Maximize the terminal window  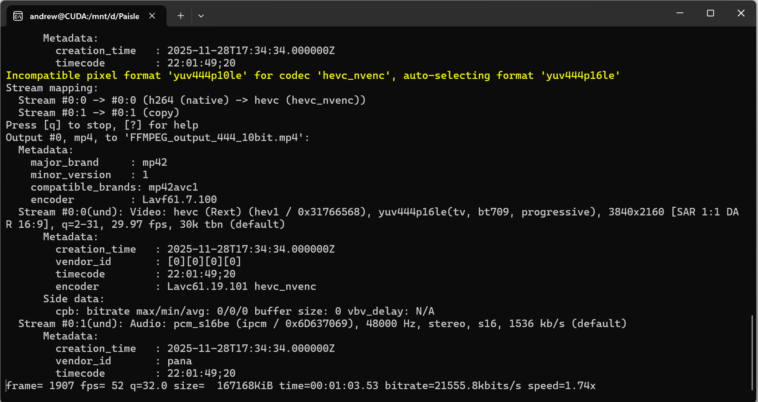pyautogui.click(x=710, y=13)
